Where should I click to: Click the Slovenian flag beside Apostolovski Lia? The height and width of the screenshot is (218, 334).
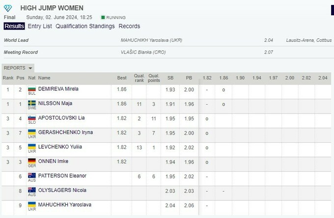(x=31, y=118)
